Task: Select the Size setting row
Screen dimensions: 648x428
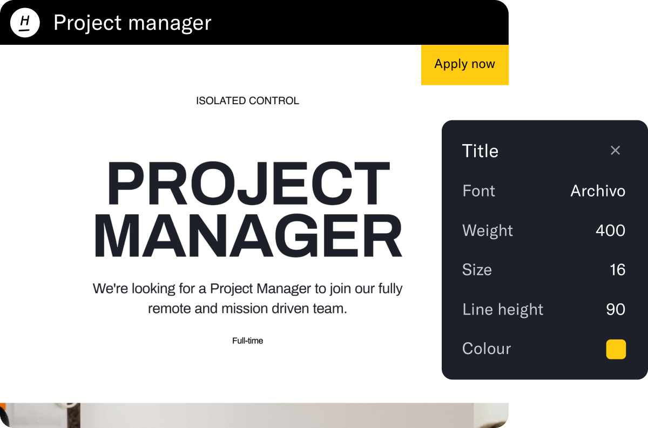Action: [477, 270]
